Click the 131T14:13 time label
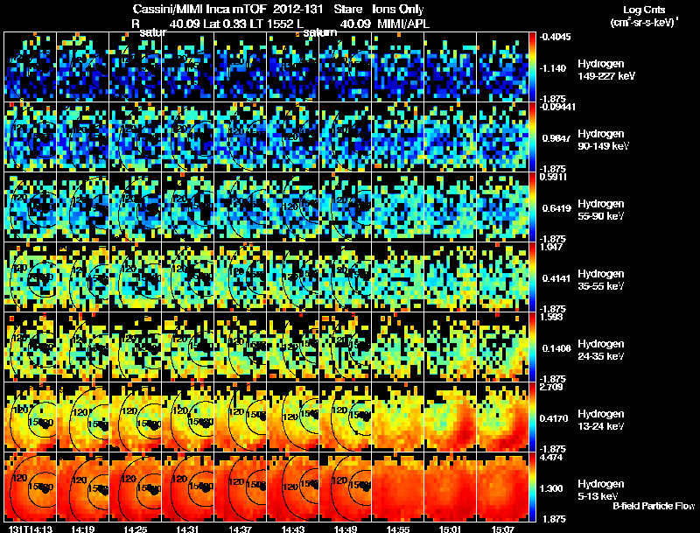This screenshot has width=700, height=533. pos(31,529)
